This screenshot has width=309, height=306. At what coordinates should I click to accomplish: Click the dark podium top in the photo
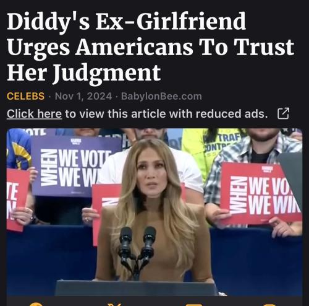(x=136, y=288)
